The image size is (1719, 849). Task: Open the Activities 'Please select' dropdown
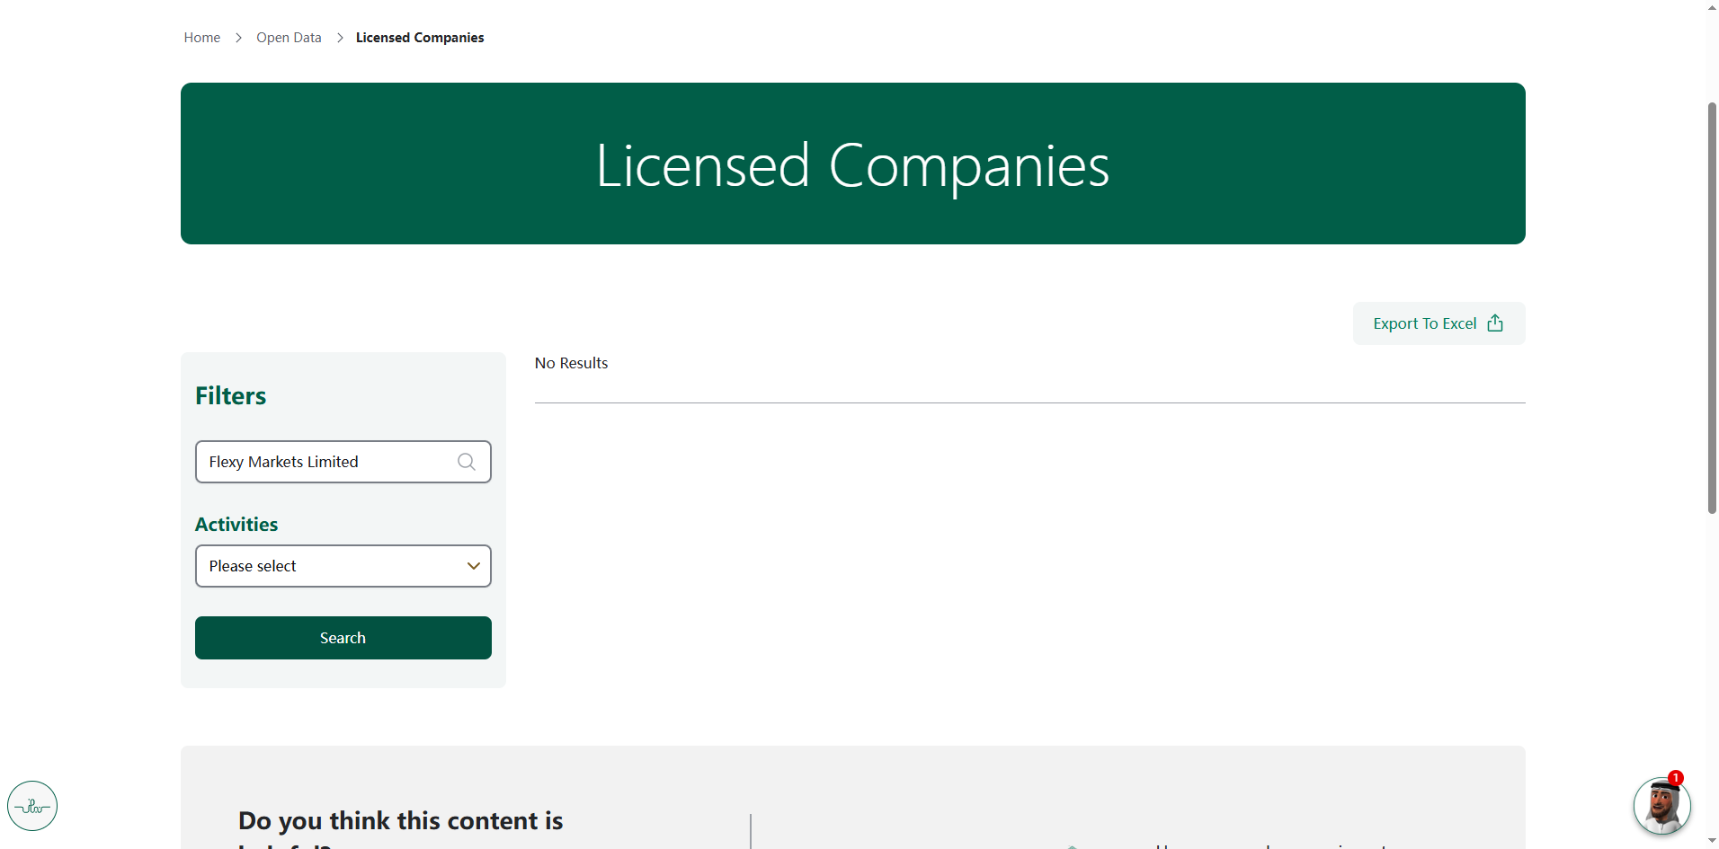(333, 566)
